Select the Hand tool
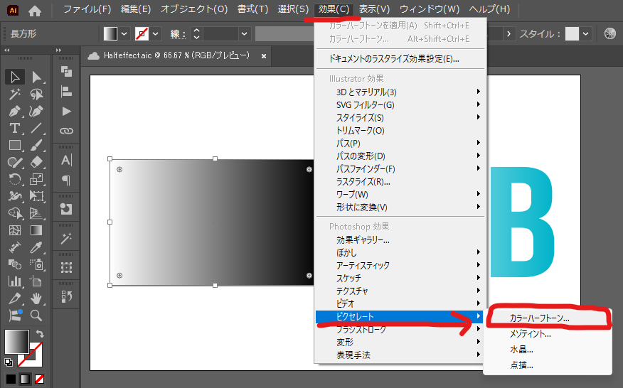 [x=36, y=298]
